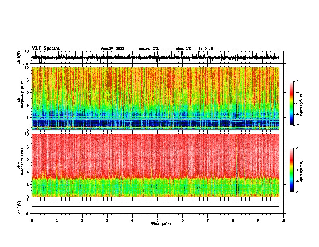Click the "9" tick on the time axis
The image size is (319, 247).
[258, 220]
